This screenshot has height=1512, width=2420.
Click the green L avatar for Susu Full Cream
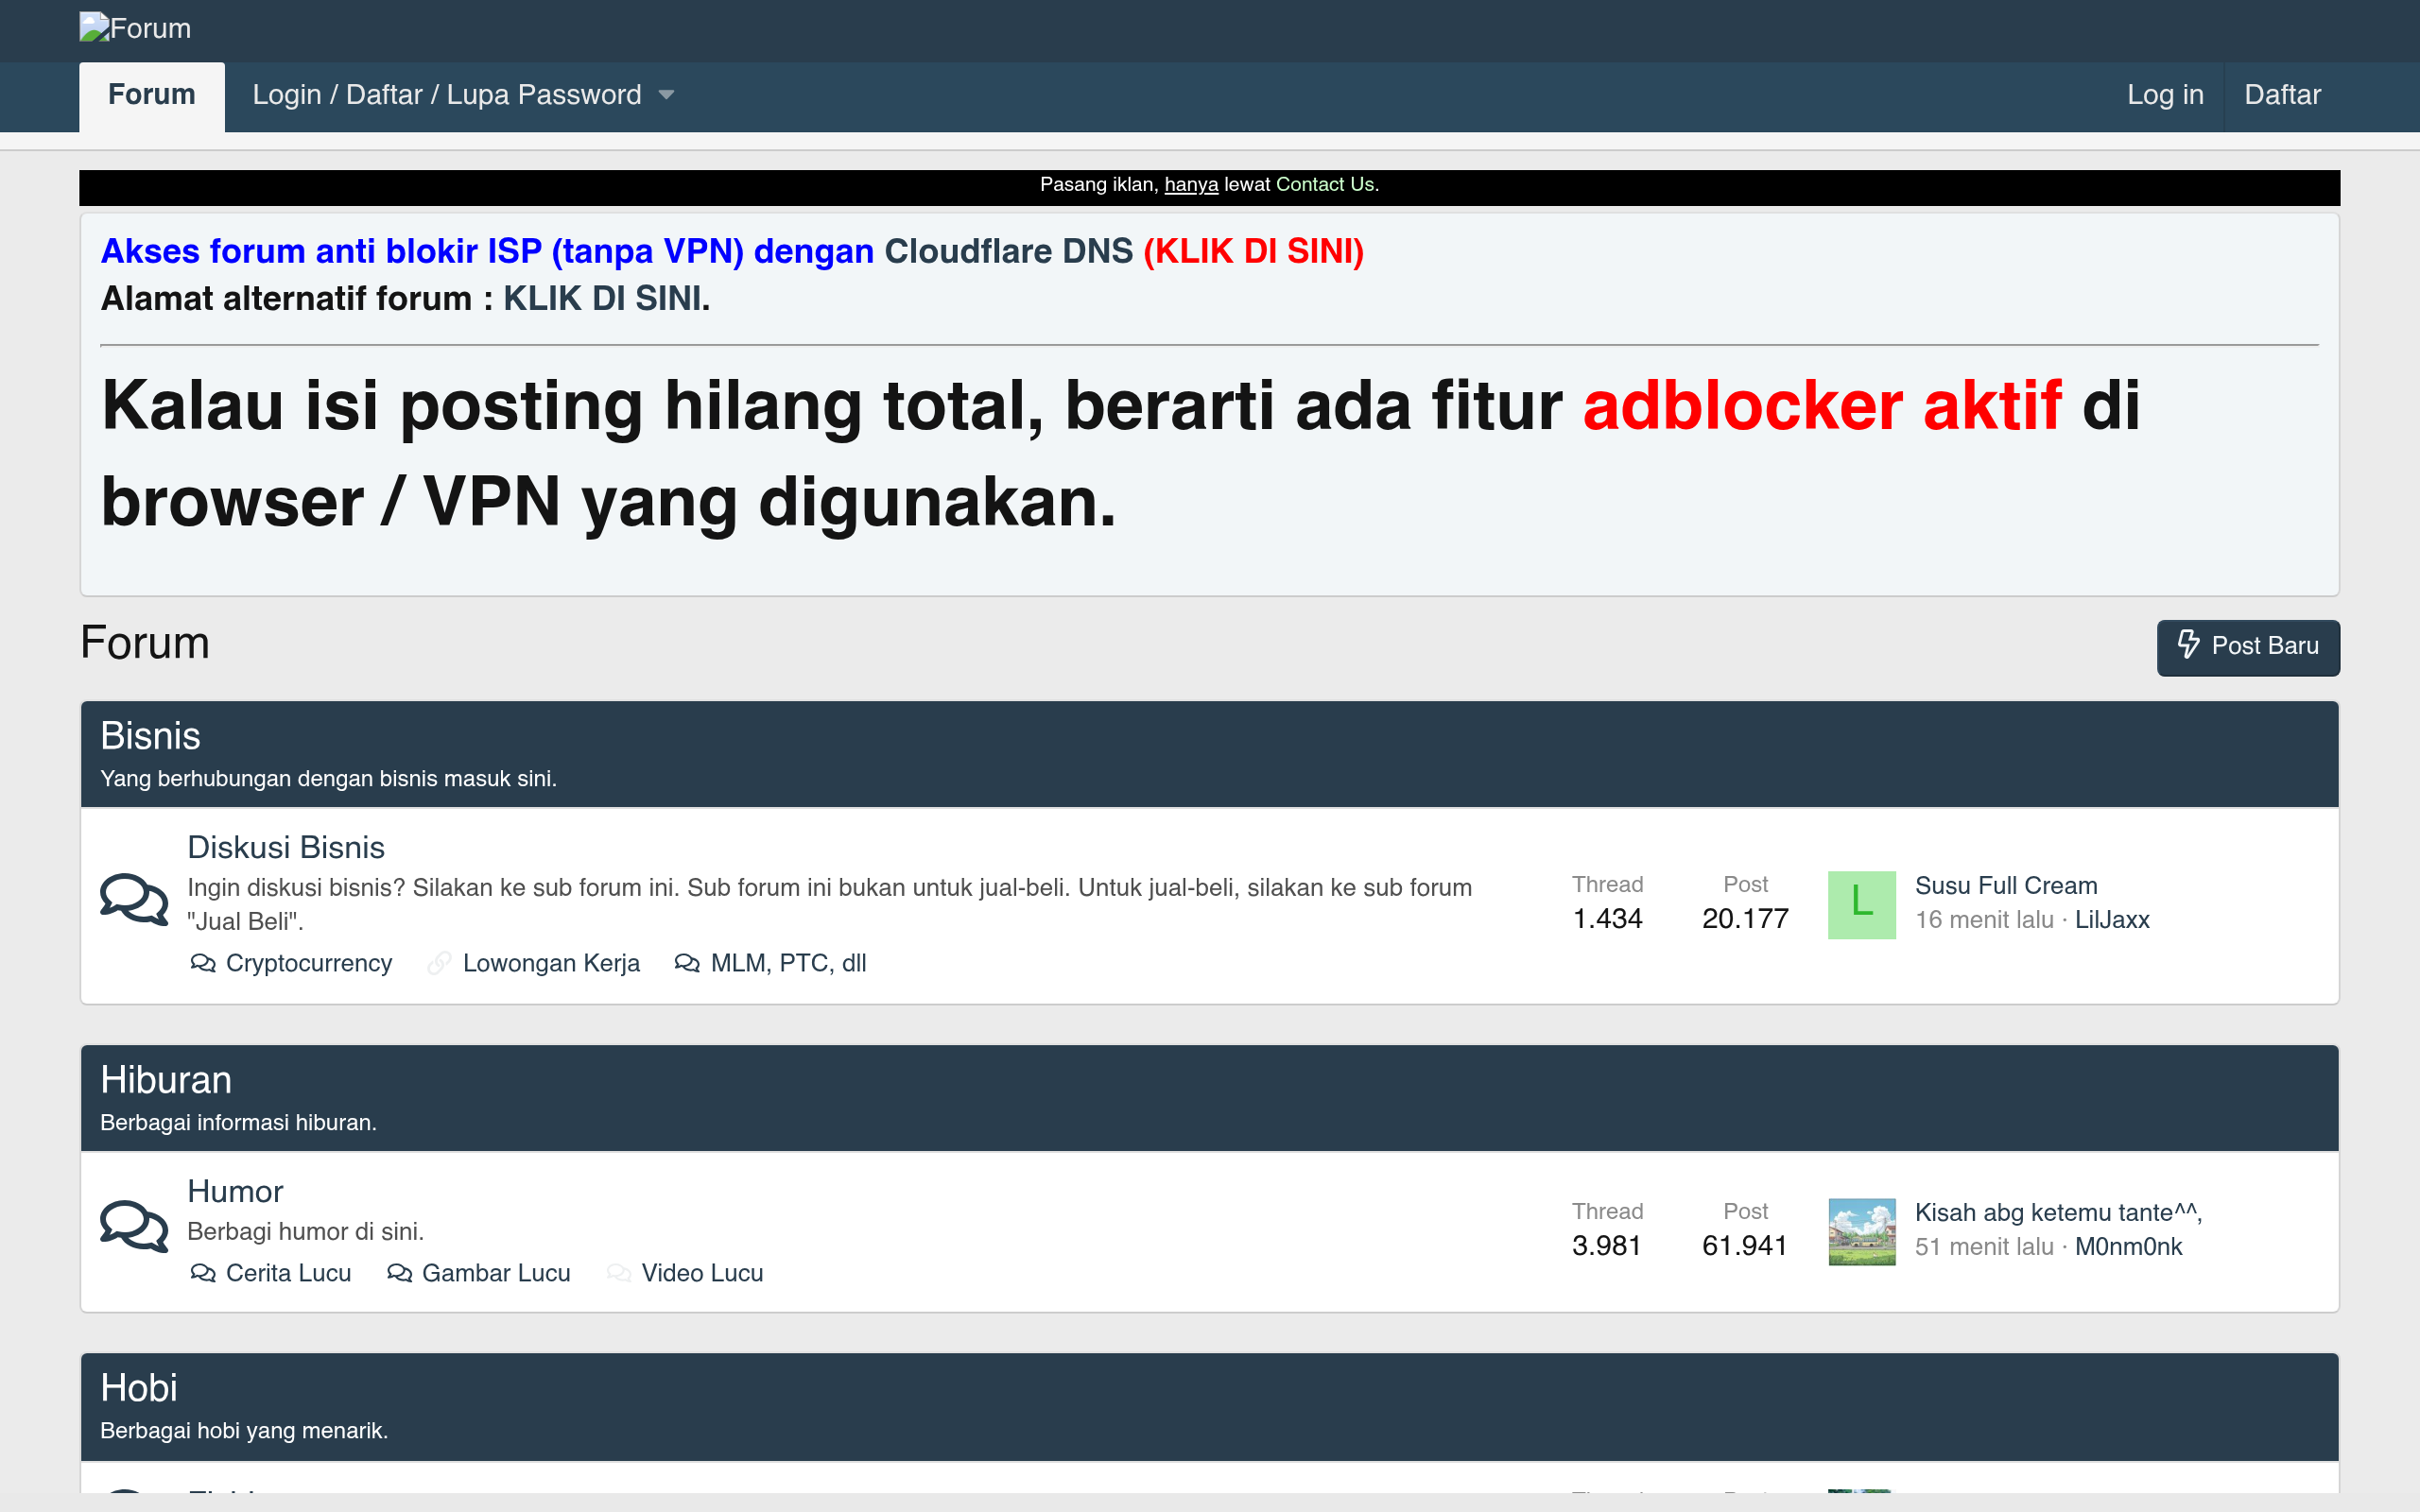1861,904
